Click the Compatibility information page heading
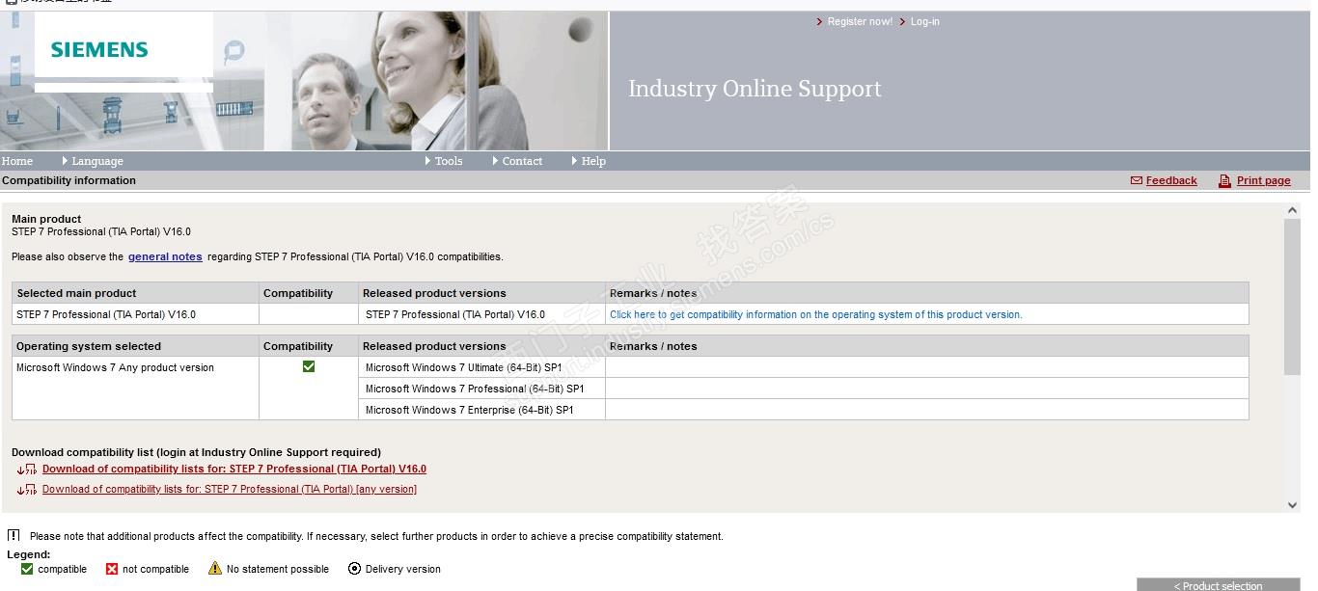 (x=69, y=180)
